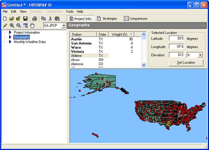Image resolution: width=209 pixels, height=150 pixels.
Task: Open the Help menu
Action: 80,12
